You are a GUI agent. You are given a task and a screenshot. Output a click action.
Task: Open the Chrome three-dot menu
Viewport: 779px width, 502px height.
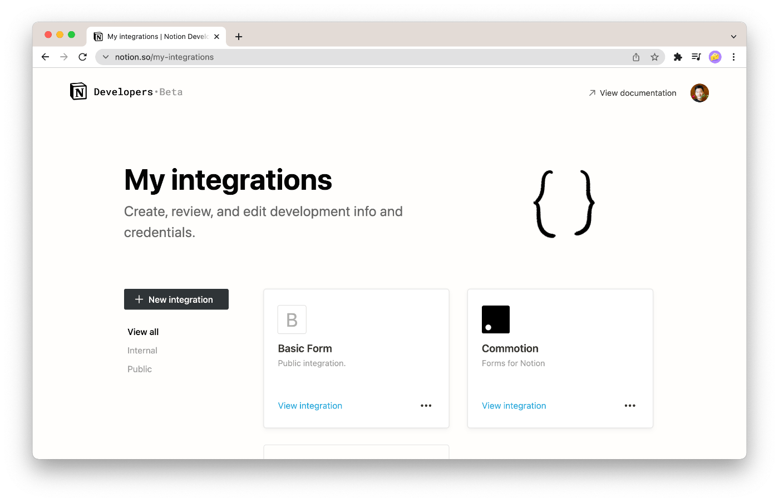733,57
